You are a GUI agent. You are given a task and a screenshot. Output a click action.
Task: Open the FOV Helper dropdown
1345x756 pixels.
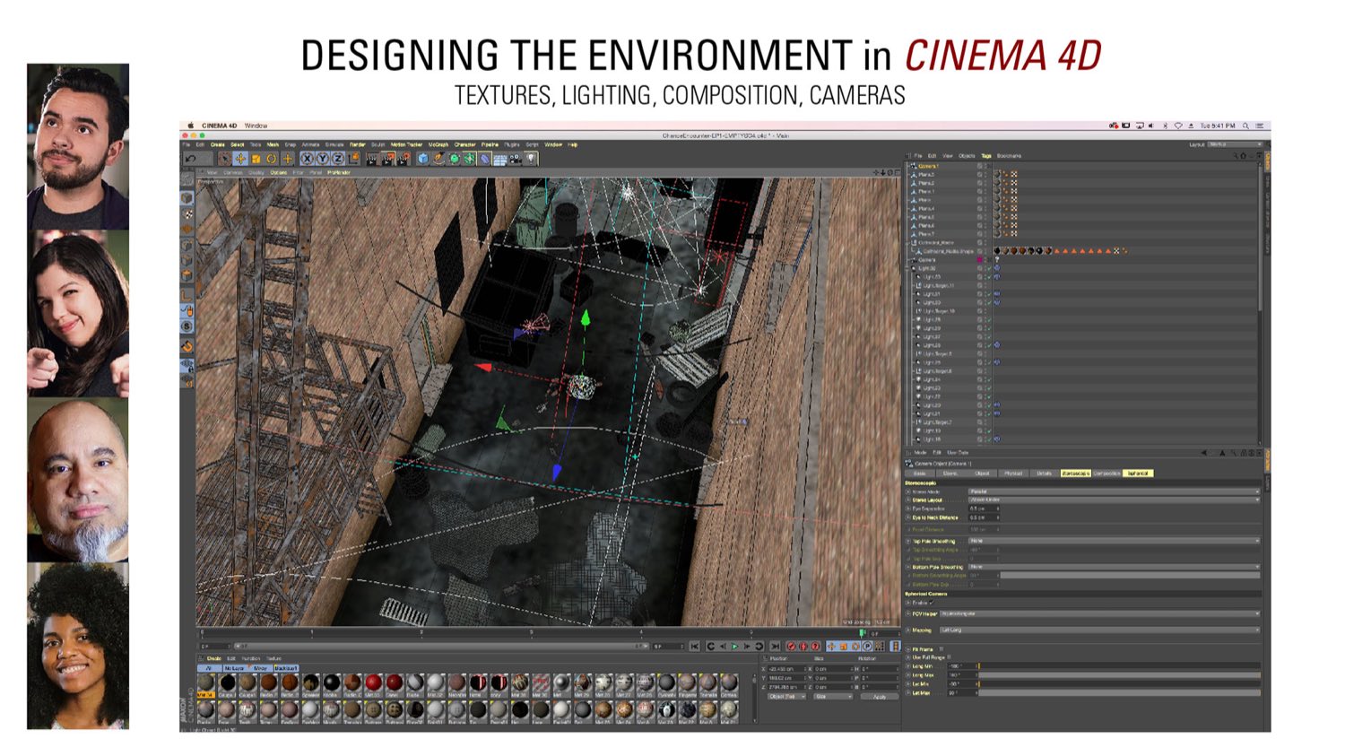(x=1099, y=613)
